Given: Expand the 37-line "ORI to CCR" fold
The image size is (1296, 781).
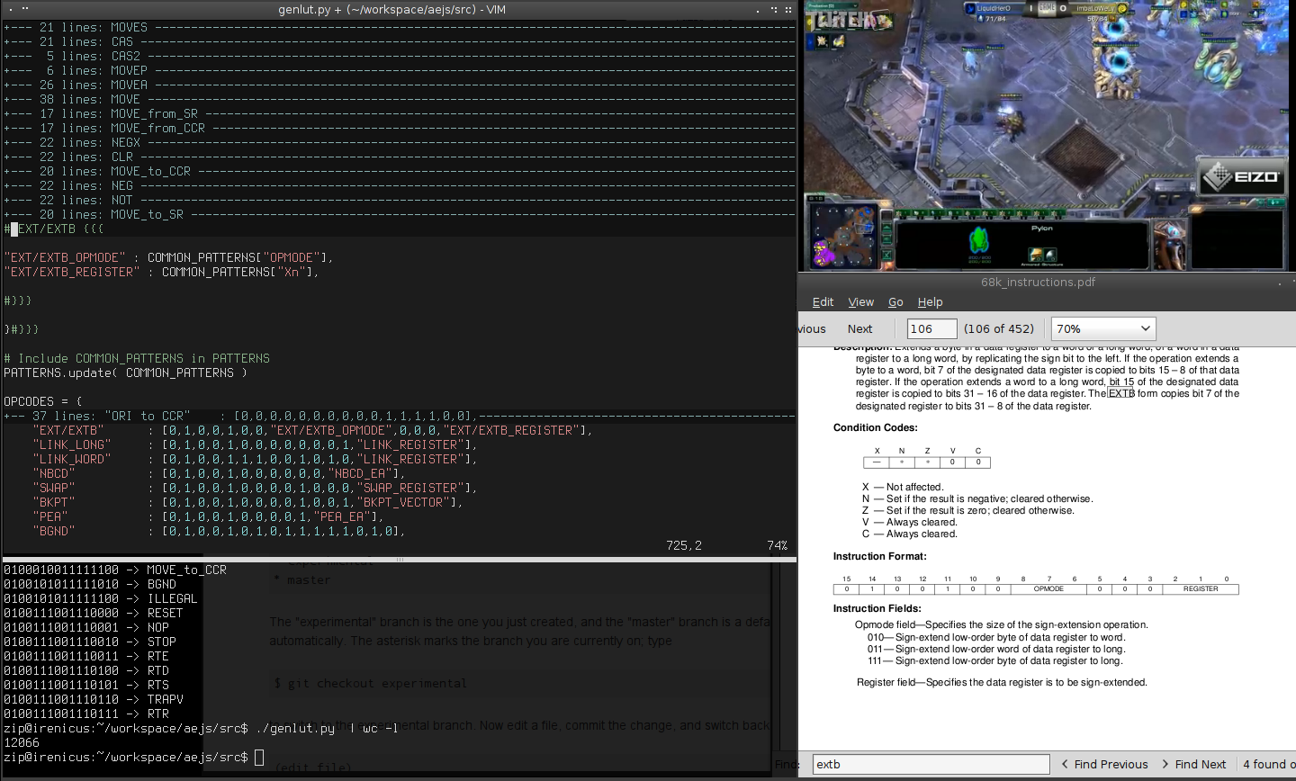Looking at the screenshot, I should [399, 416].
